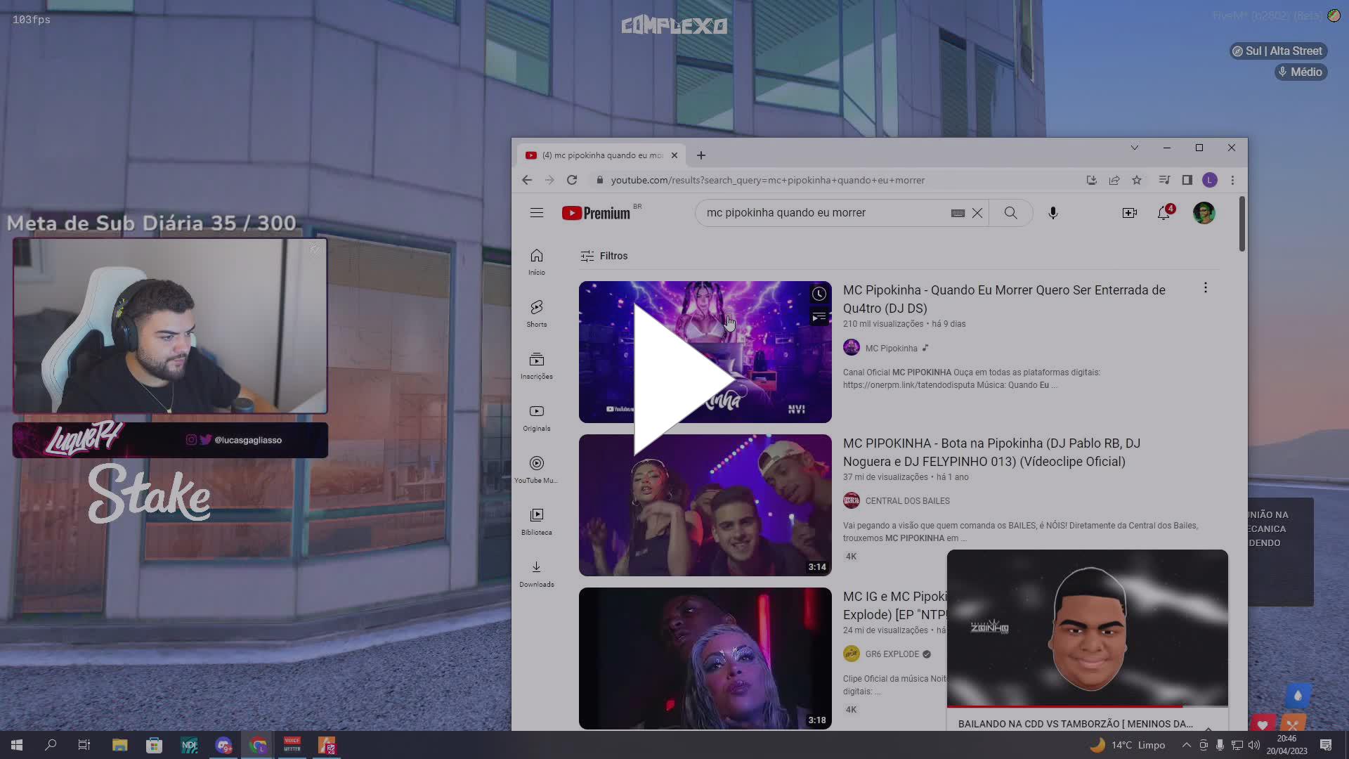Viewport: 1349px width, 759px height.
Task: Open Chrome's three-dot browser menu
Action: (1232, 180)
